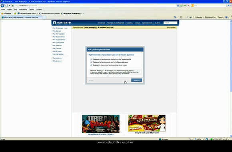Open Объявления in sidebar
232x152 pixels.
tap(57, 61)
